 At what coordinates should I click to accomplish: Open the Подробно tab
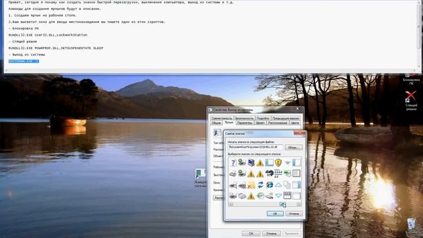coord(263,118)
